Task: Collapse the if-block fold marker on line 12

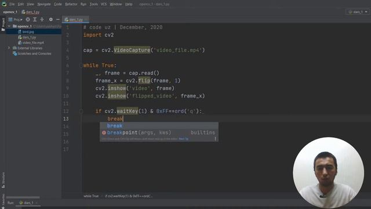Action: click(x=81, y=111)
